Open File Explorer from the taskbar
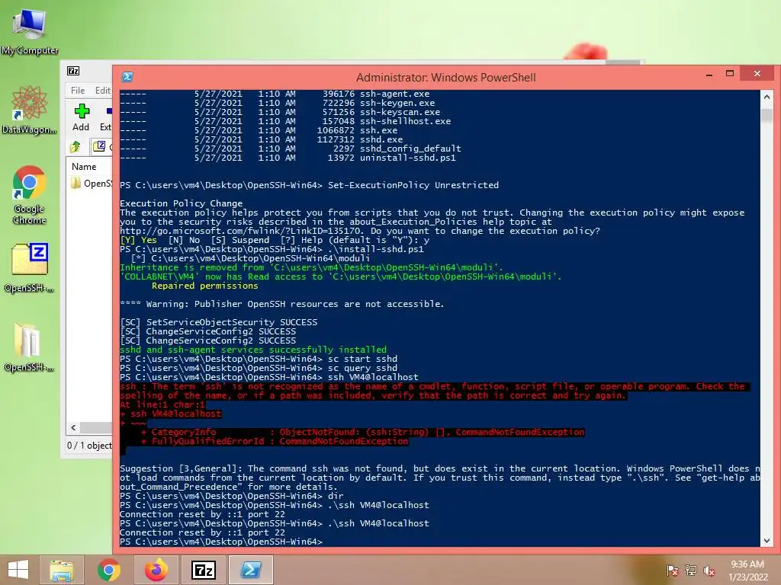 pos(61,570)
